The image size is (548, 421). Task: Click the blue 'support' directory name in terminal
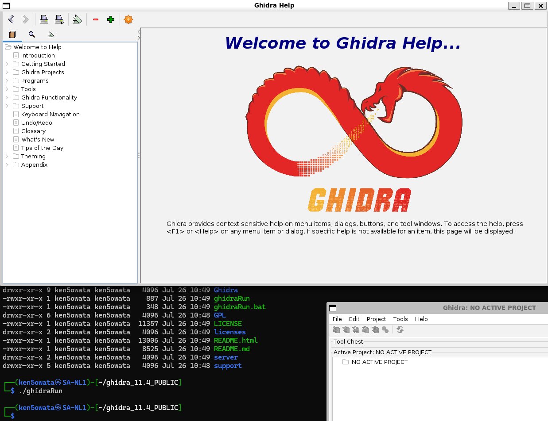click(x=228, y=366)
